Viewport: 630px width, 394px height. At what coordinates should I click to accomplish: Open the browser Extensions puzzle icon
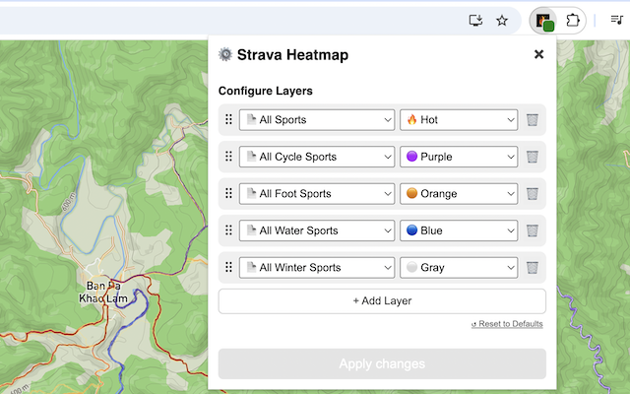[x=573, y=21]
